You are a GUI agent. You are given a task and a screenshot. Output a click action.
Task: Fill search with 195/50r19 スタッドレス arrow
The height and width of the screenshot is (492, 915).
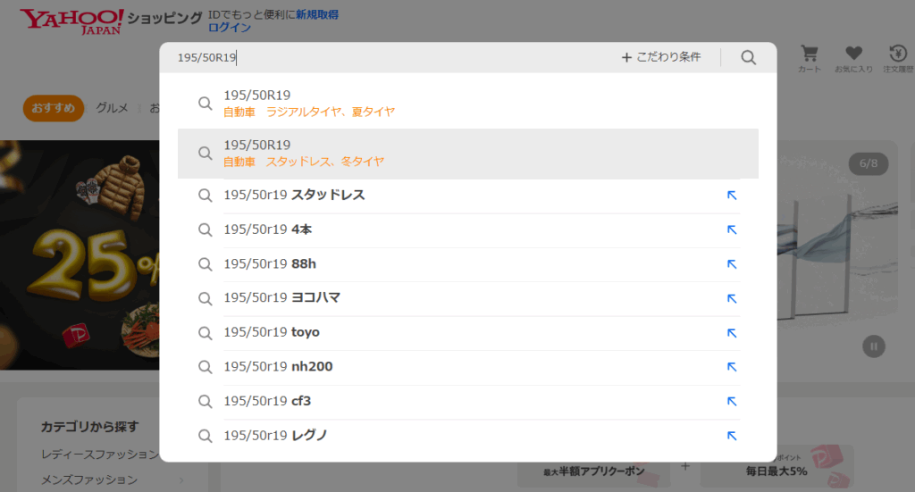click(x=732, y=196)
